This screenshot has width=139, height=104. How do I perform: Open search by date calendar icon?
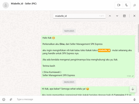pyautogui.click(x=124, y=16)
